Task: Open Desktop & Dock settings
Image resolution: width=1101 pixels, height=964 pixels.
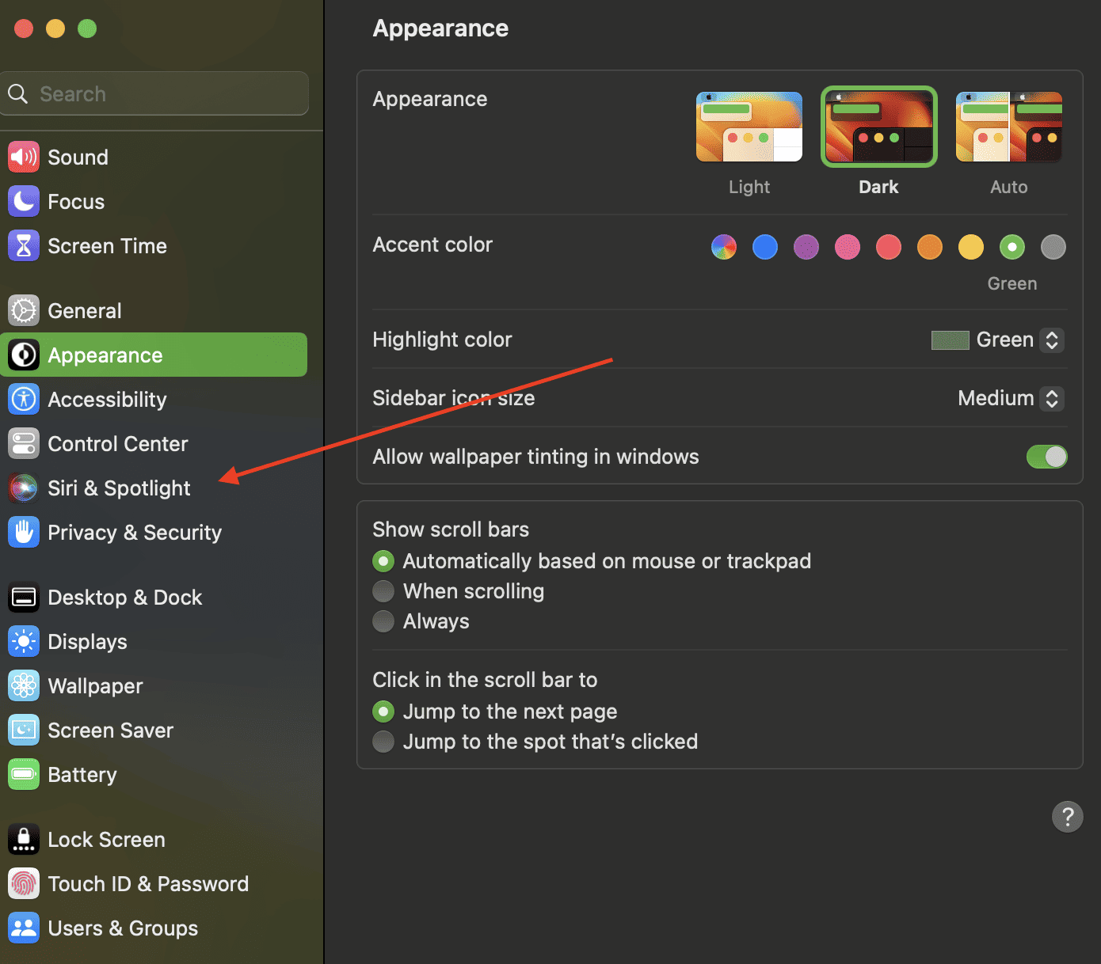Action: click(124, 597)
